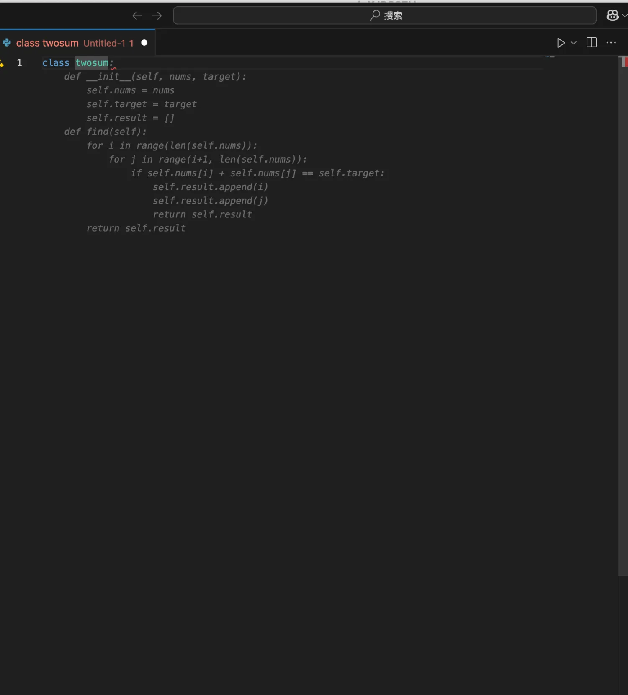Click the suggested 'return self.result' last line
This screenshot has width=628, height=695.
[136, 228]
